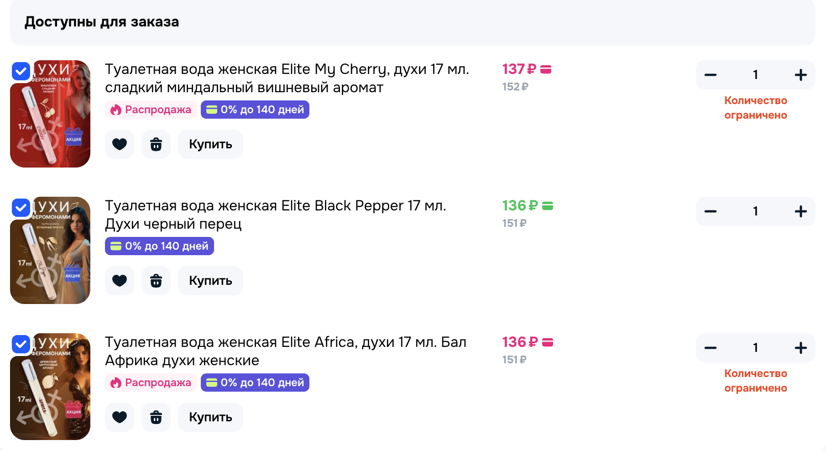Select Распродажа badge on Elite My Cherry
This screenshot has height=451, width=826.
(x=151, y=110)
